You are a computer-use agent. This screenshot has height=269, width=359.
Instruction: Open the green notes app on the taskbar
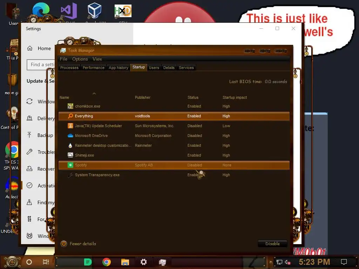click(x=88, y=262)
